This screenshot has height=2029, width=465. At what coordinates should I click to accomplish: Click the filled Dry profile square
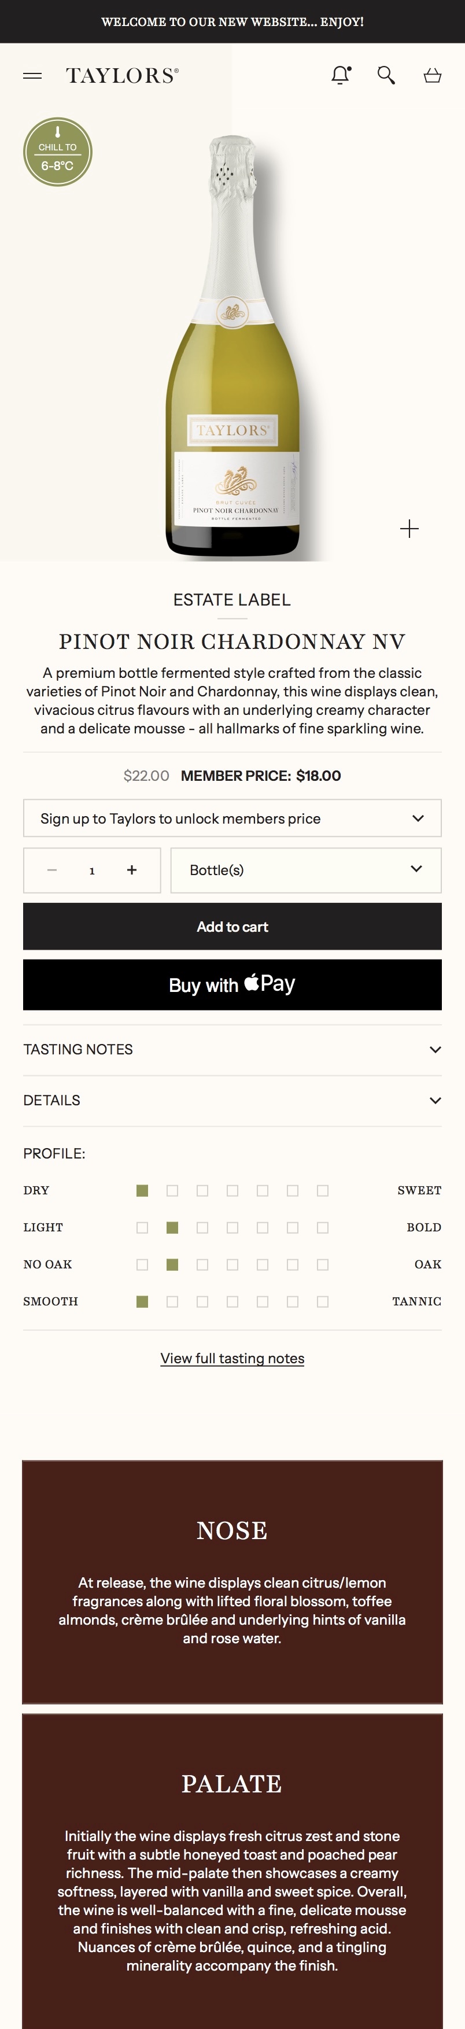point(143,1190)
